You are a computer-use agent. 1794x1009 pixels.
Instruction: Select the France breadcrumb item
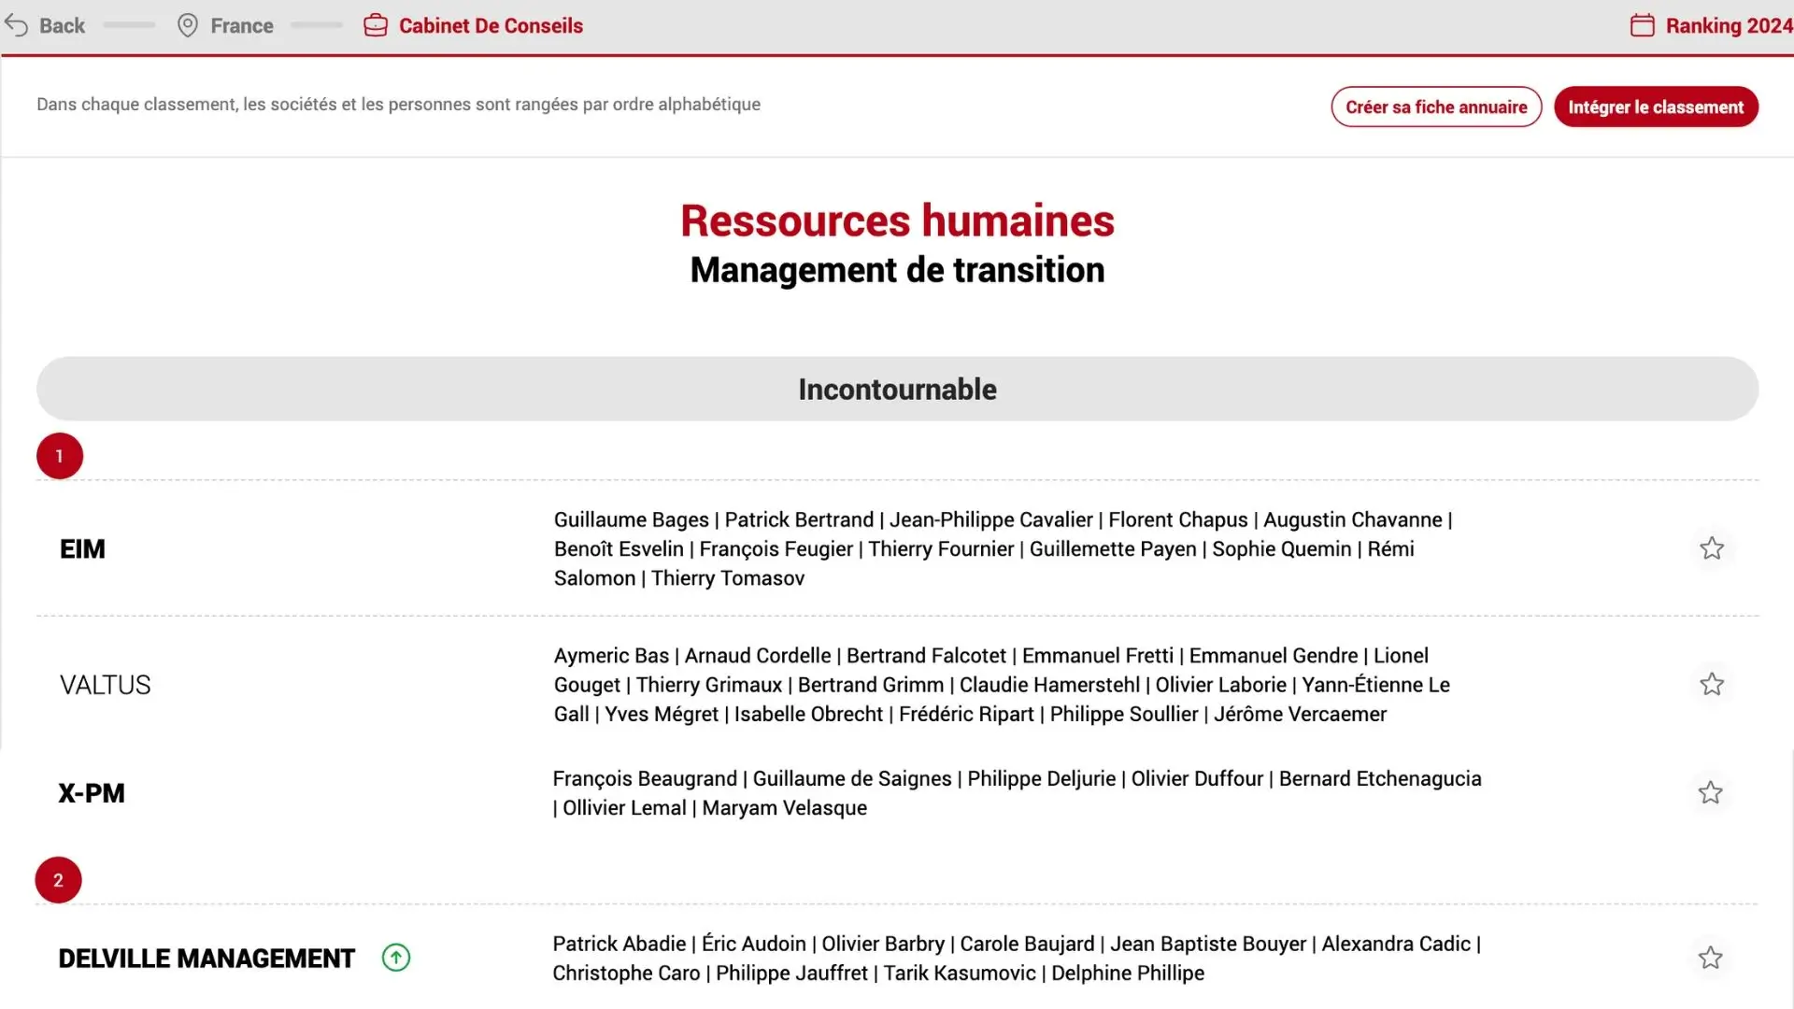point(241,25)
